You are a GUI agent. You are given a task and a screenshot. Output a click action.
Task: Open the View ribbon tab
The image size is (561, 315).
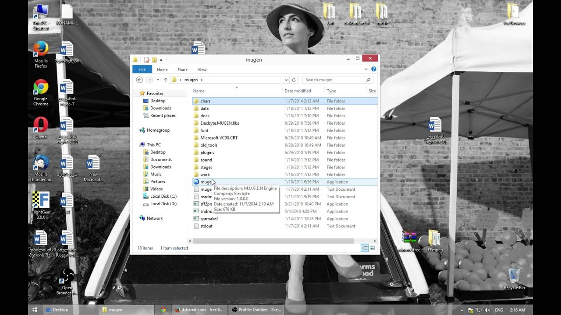[x=202, y=70]
